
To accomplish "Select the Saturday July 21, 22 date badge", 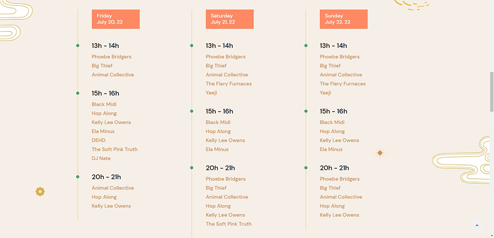I will click(x=229, y=19).
